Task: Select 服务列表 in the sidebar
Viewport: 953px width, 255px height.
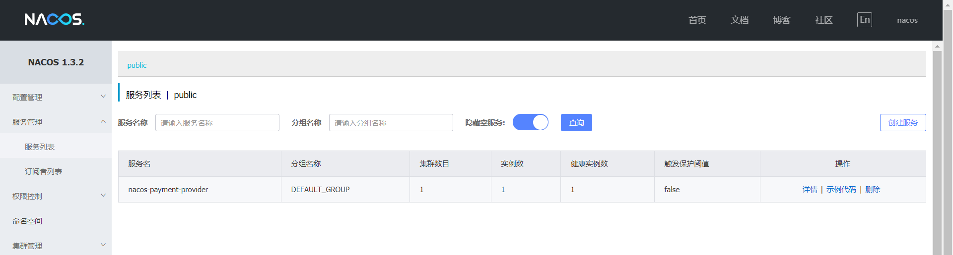Action: [56, 147]
